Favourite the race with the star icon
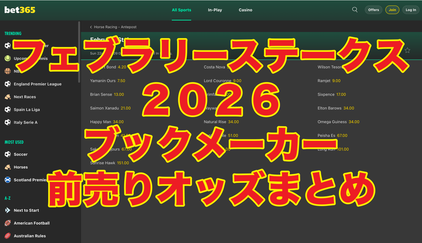 click(407, 50)
